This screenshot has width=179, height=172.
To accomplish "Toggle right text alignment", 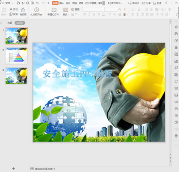I will [142, 14].
